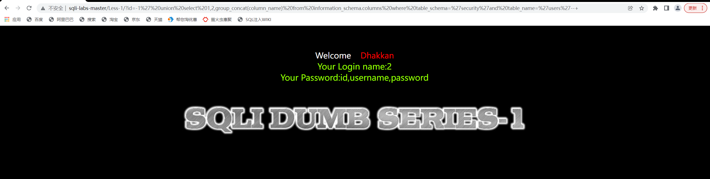Open the 淘宝 bookmark
The width and height of the screenshot is (710, 179).
pyautogui.click(x=110, y=19)
